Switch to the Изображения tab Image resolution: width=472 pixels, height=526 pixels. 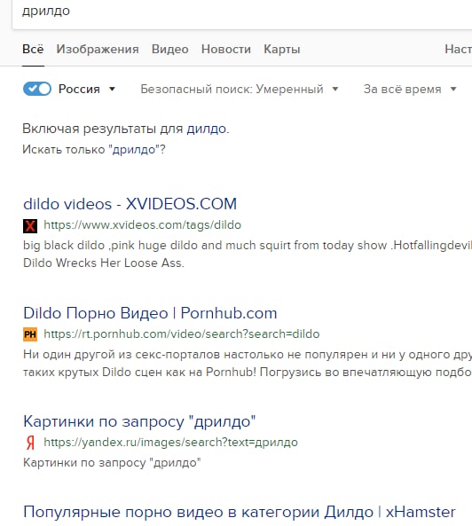click(98, 50)
